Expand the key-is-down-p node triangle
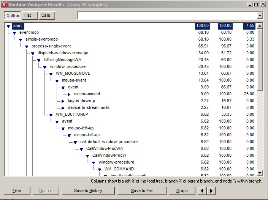 click(x=63, y=101)
